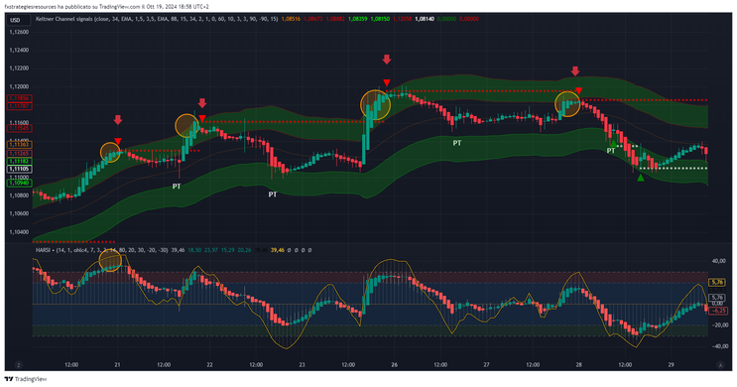This screenshot has width=737, height=387.
Task: Click the white 1,11105 current price tag
Action: (19, 169)
